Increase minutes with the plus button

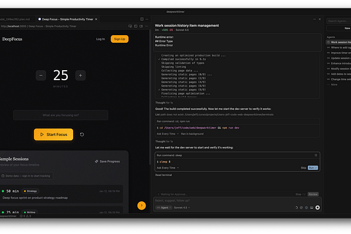80,75
